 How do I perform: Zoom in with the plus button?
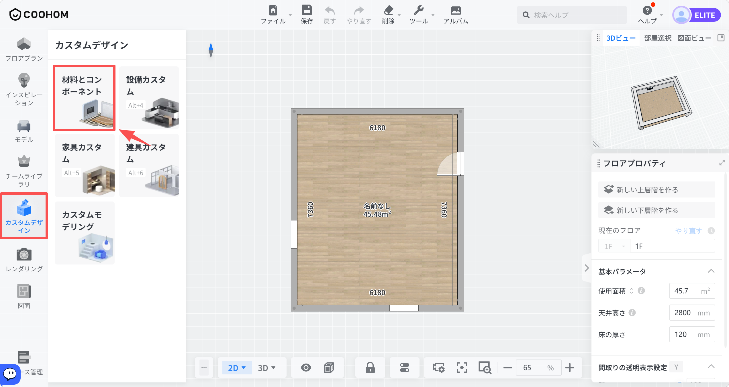point(570,368)
